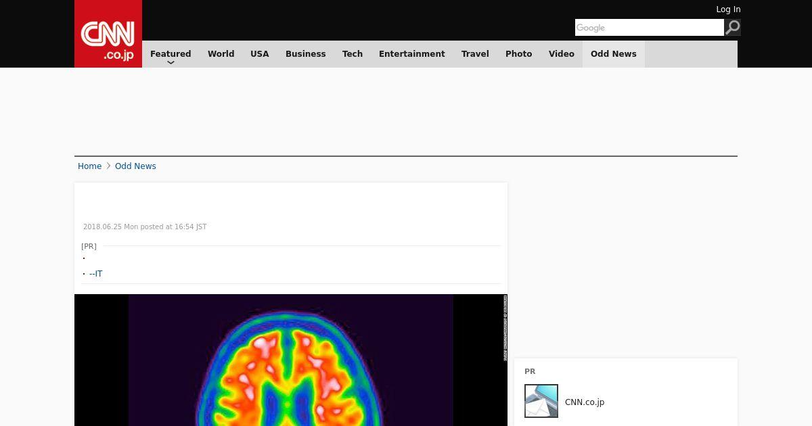Click the mail icon thumbnail in PR box
Viewport: 812px width, 426px height.
[541, 401]
